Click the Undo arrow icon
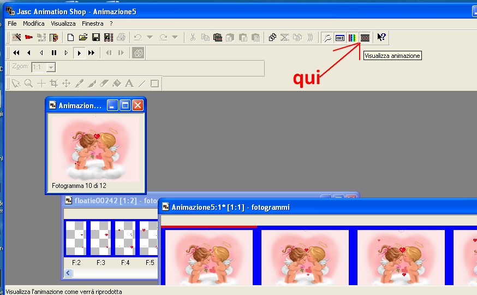Viewport: 477px width, 295px height. 138,38
